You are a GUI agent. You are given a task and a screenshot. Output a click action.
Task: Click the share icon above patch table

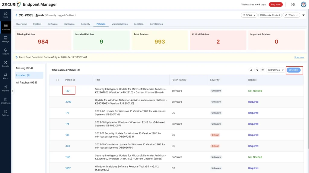tap(256, 70)
